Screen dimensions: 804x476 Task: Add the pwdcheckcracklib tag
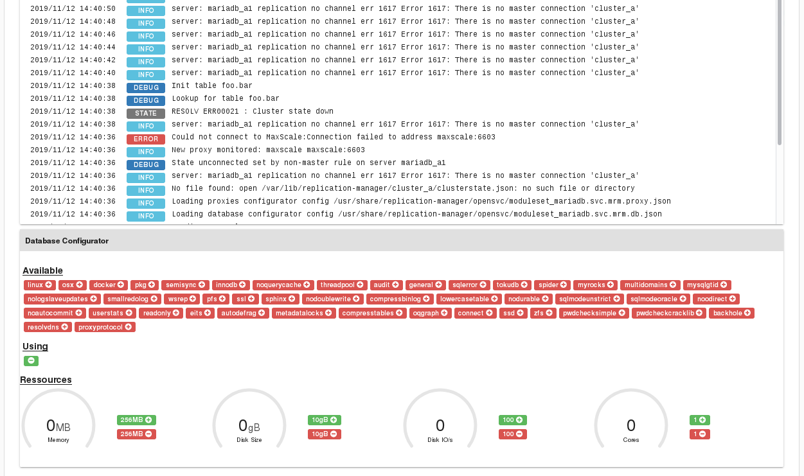click(x=668, y=313)
